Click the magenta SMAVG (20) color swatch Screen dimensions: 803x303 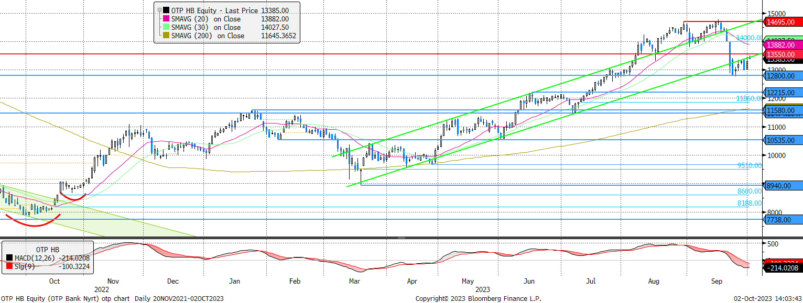click(x=167, y=19)
